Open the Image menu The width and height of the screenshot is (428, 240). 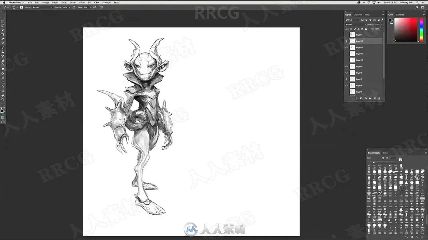45,2
